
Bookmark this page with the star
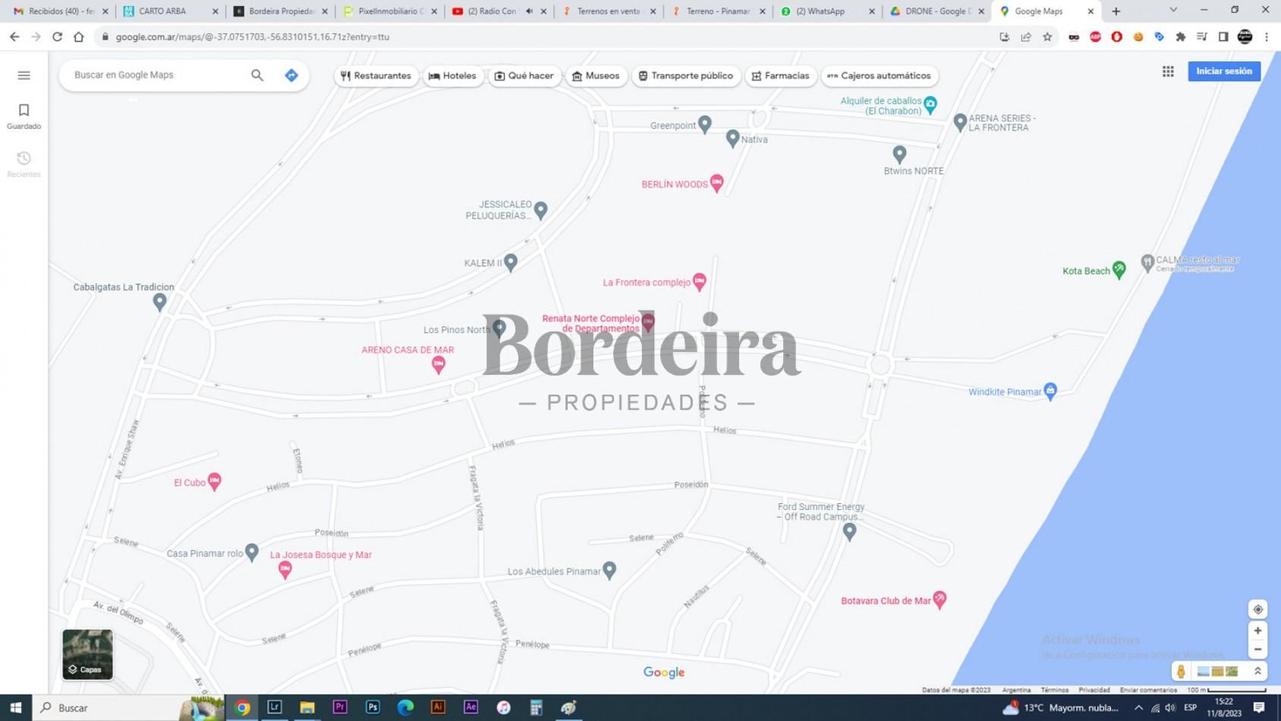[x=1047, y=36]
